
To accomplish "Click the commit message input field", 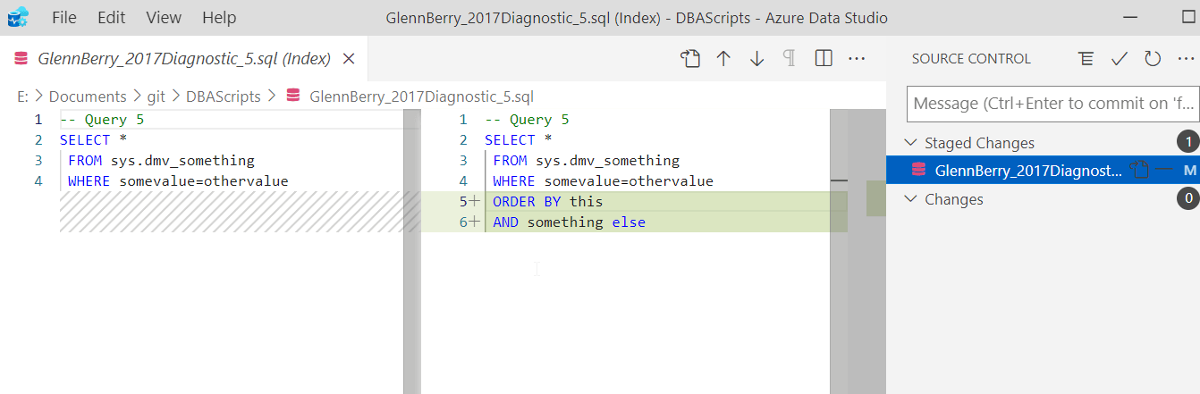I will coord(1053,104).
